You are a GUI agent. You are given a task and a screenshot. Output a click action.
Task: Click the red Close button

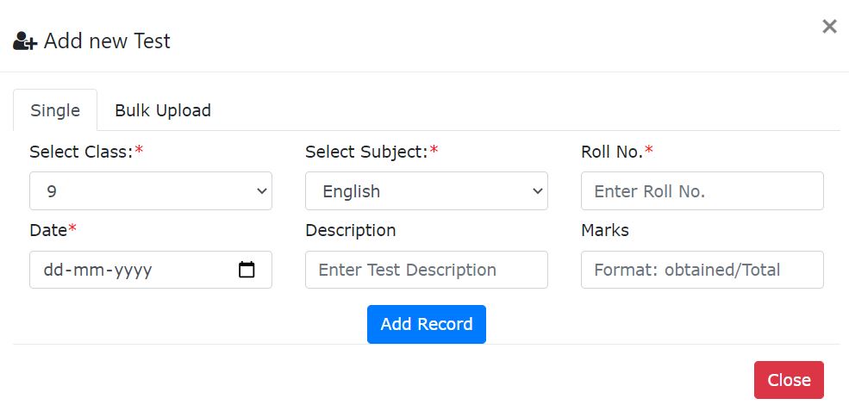click(789, 380)
